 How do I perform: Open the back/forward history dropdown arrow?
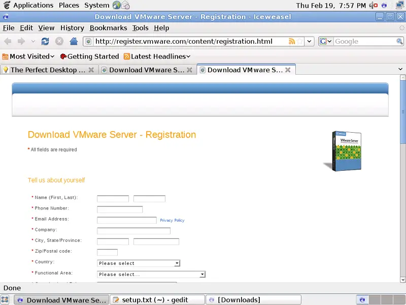click(33, 41)
